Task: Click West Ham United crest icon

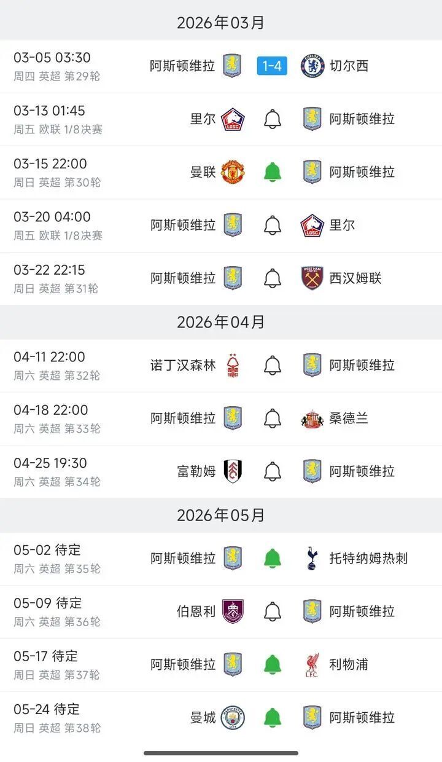Action: [312, 278]
